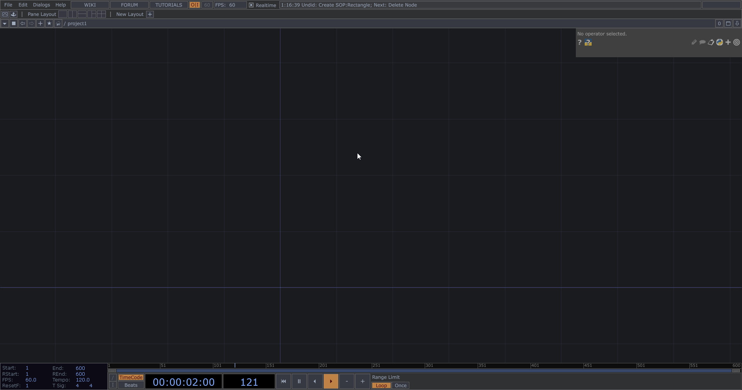Click the TUTORIALS button
This screenshot has height=390, width=742.
(x=168, y=5)
